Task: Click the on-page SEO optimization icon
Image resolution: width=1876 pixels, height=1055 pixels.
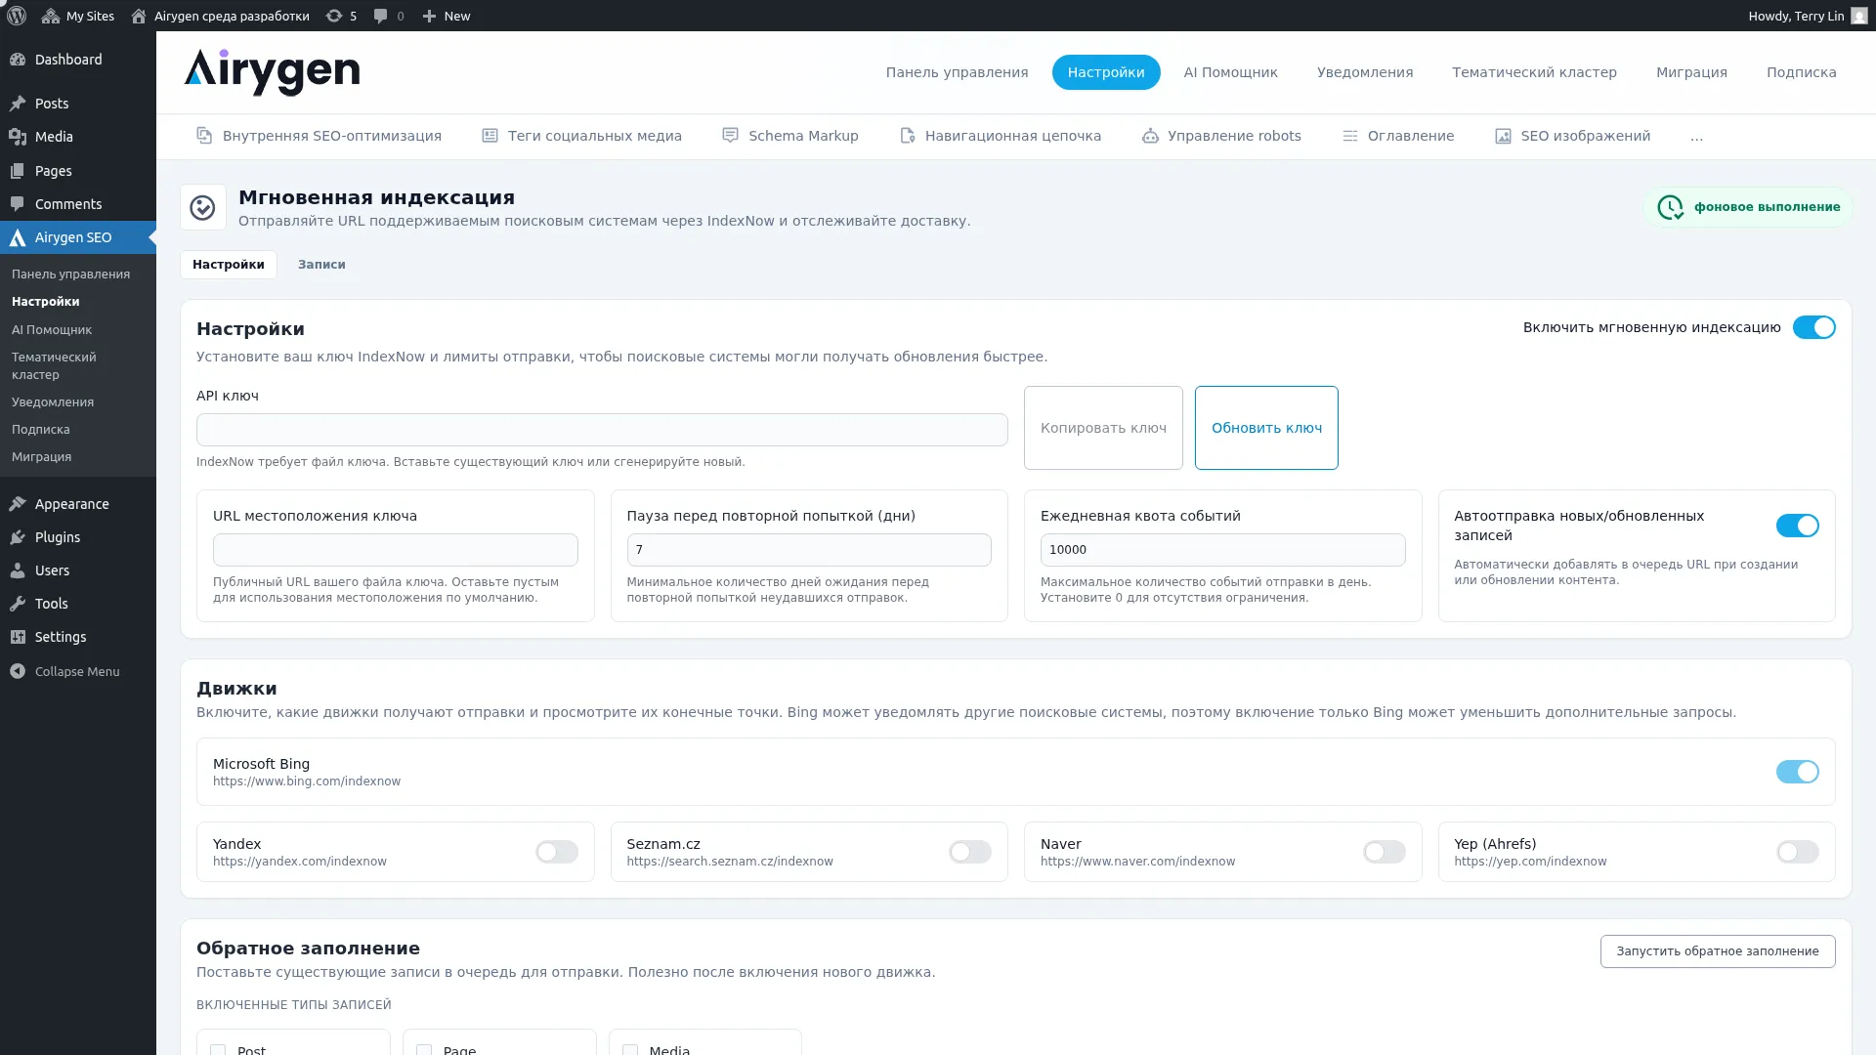Action: pos(204,136)
